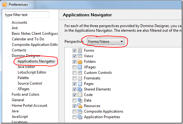Open LotusScript Editor preferences
This screenshot has width=183, height=124.
(x=32, y=72)
